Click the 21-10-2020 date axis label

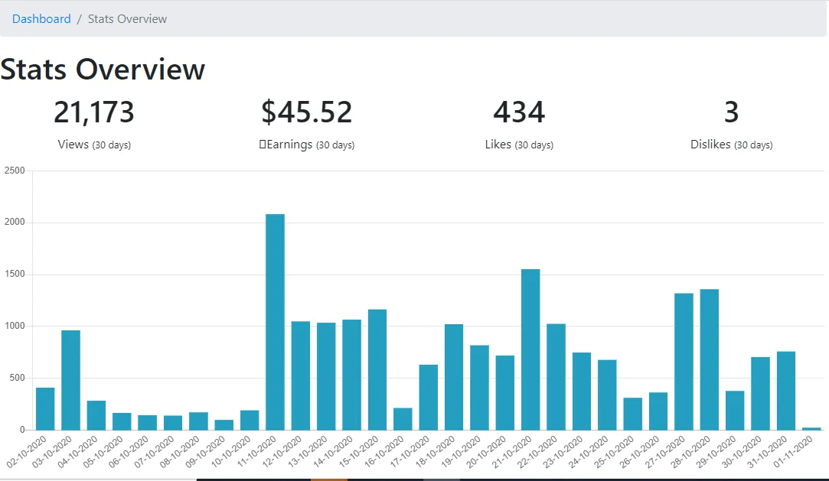pyautogui.click(x=512, y=451)
